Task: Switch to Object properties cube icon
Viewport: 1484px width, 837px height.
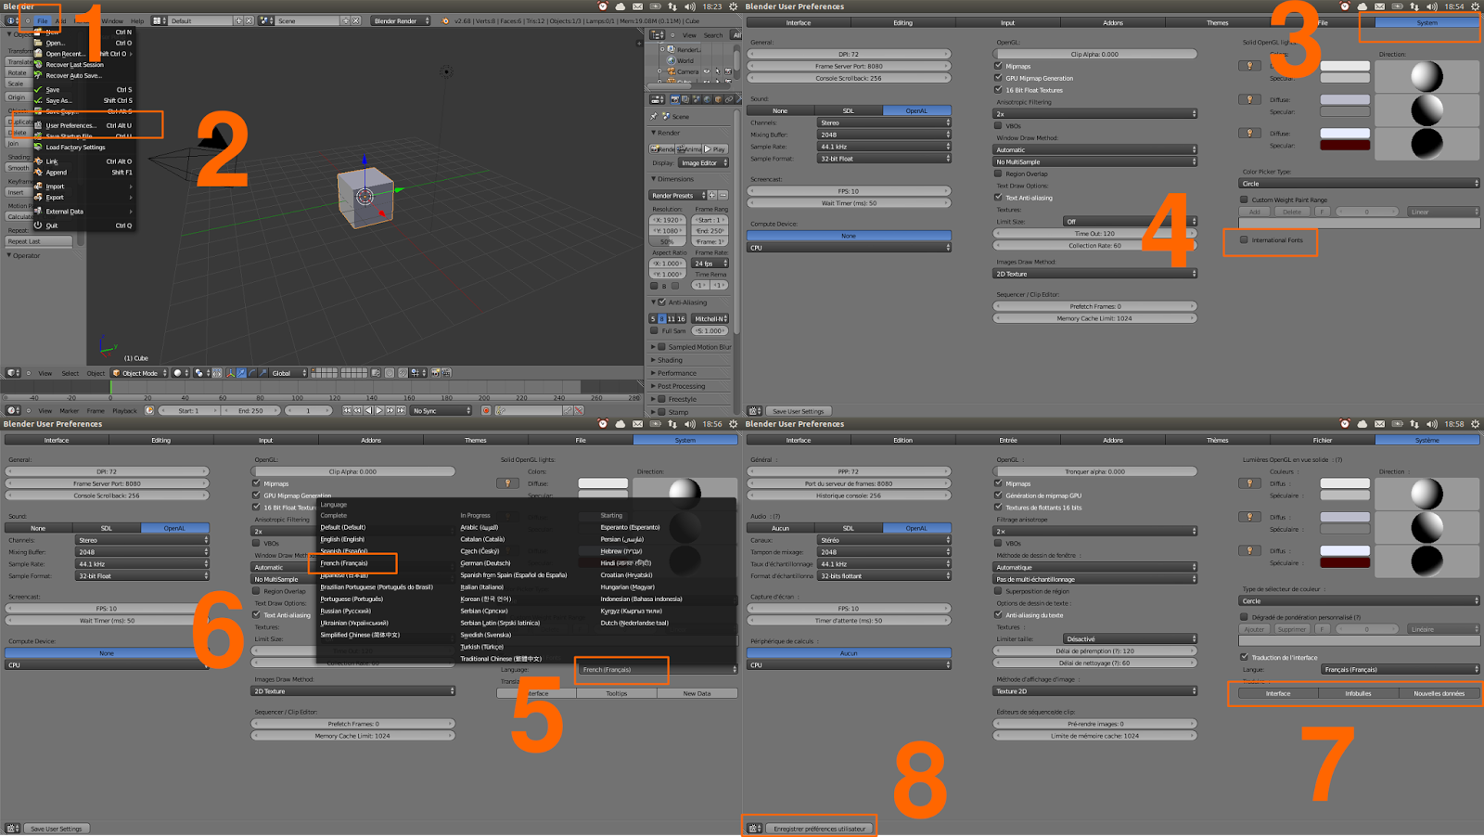Action: pyautogui.click(x=718, y=99)
